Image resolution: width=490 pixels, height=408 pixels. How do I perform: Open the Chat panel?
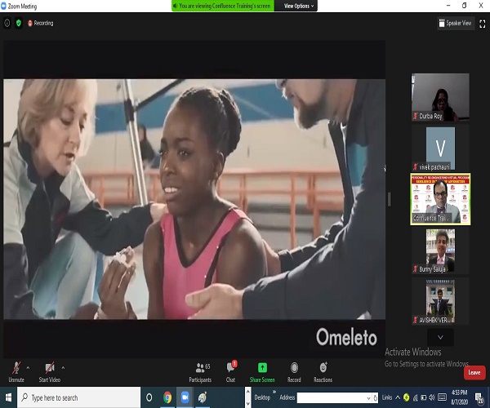point(231,372)
